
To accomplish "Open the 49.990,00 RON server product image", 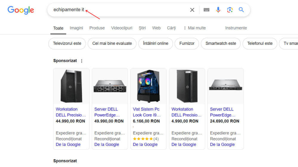I will pos(110,86).
